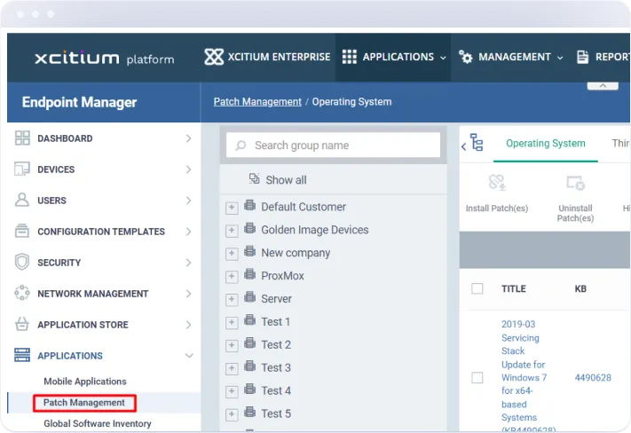The width and height of the screenshot is (631, 433).
Task: Toggle the select-all checkbox beside TITLE
Action: coord(477,288)
